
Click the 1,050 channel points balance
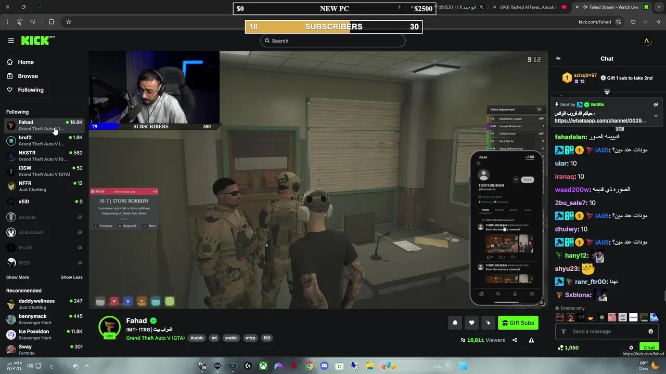pos(568,348)
